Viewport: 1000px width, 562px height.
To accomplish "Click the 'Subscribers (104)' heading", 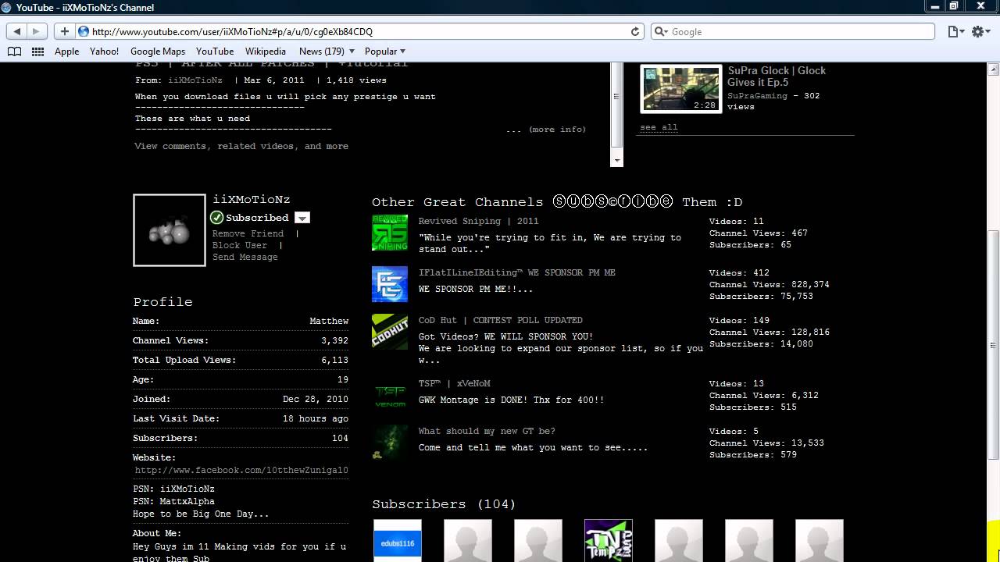I will coord(444,504).
